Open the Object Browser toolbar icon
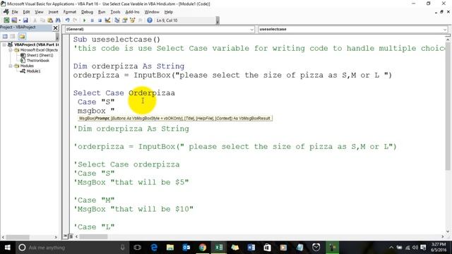The height and width of the screenshot is (254, 452). 133,20
